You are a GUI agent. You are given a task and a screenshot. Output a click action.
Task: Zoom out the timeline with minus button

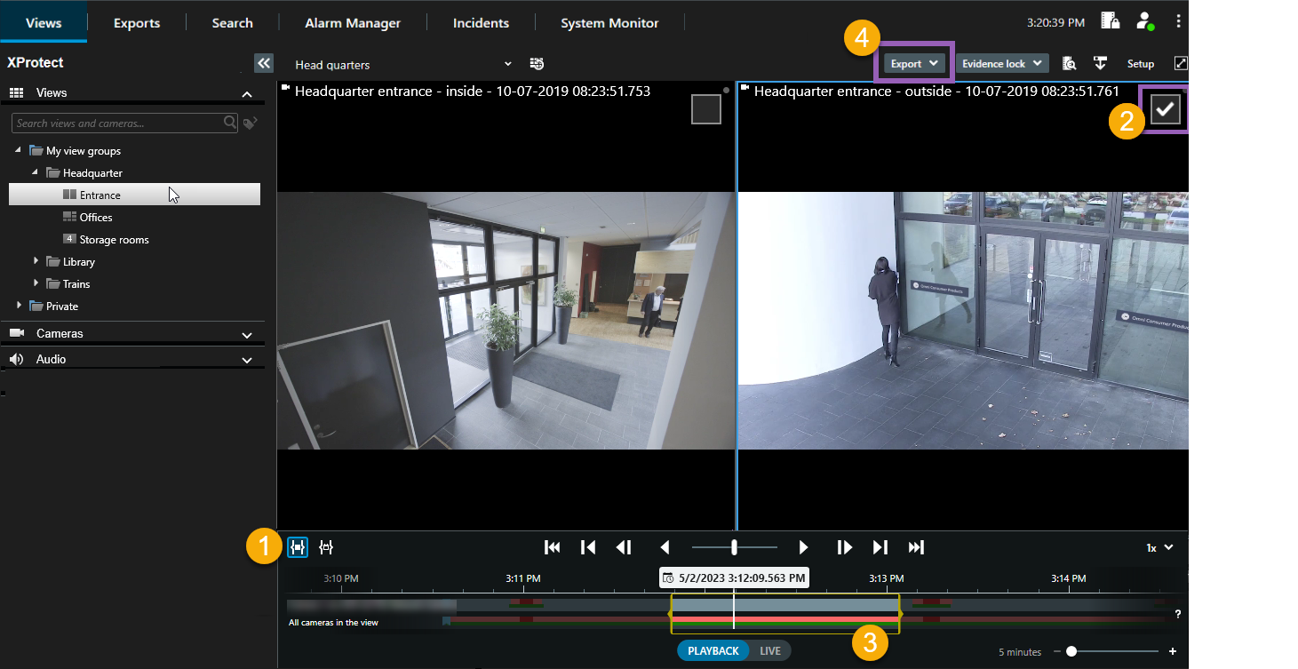1057,651
